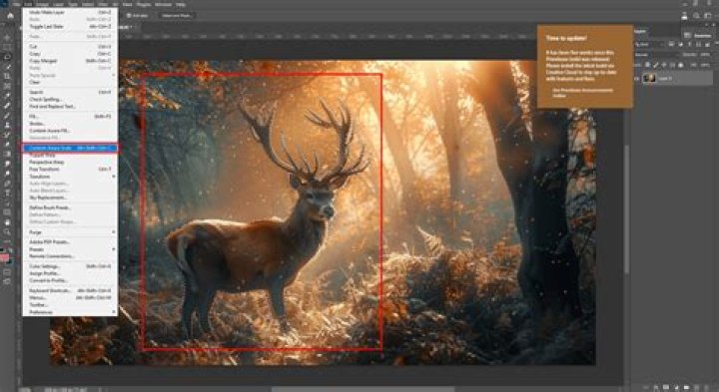
Task: Select the Brush tool
Action: pos(7,115)
